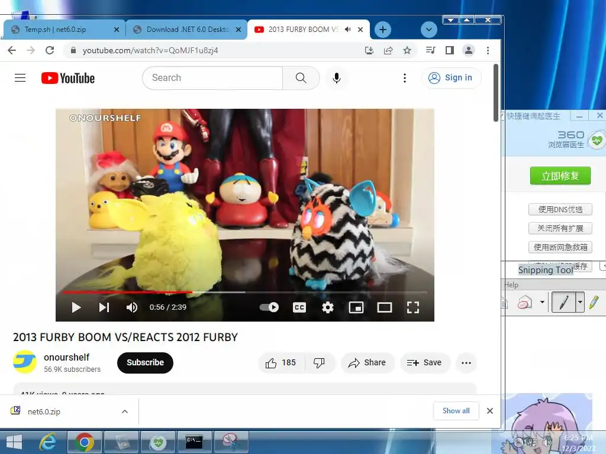Search with voice microphone
Viewport: 606px width, 454px height.
337,78
